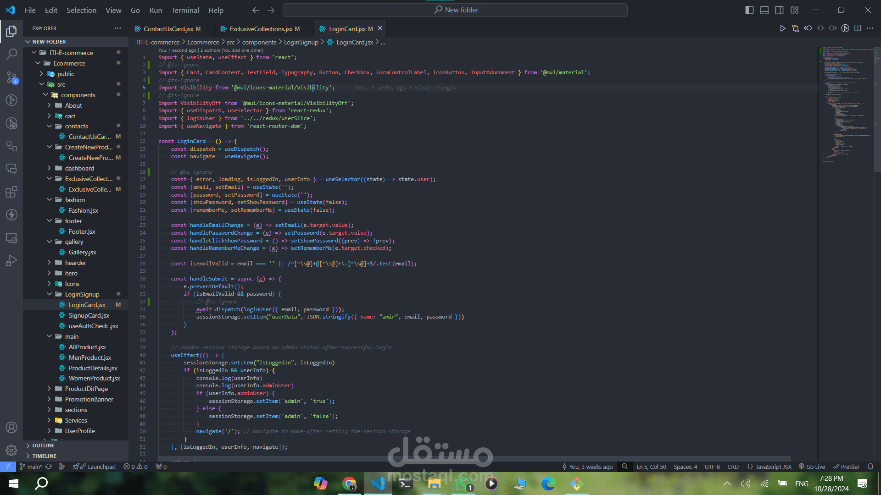881x495 pixels.
Task: Open the Terminal menu
Action: 185,10
